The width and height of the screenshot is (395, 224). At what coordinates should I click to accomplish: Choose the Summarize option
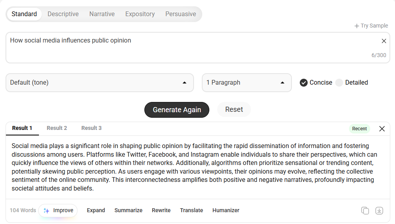pyautogui.click(x=129, y=210)
